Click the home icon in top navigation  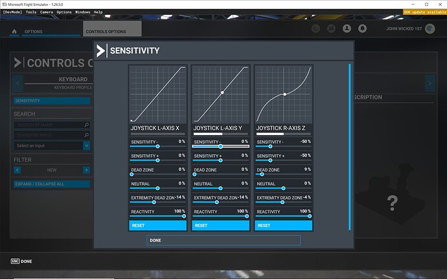point(16,30)
